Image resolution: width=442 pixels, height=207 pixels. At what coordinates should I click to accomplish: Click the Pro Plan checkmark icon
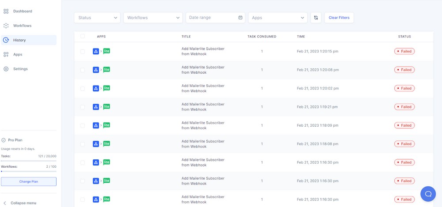coord(4,140)
